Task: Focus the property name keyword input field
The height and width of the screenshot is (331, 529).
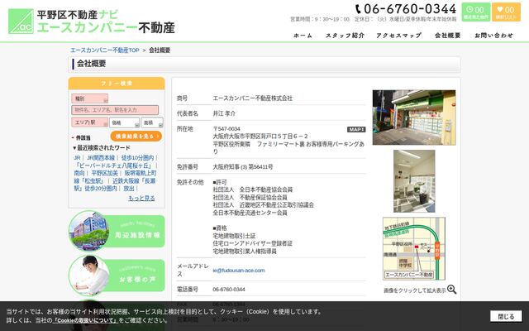Action: pyautogui.click(x=115, y=110)
